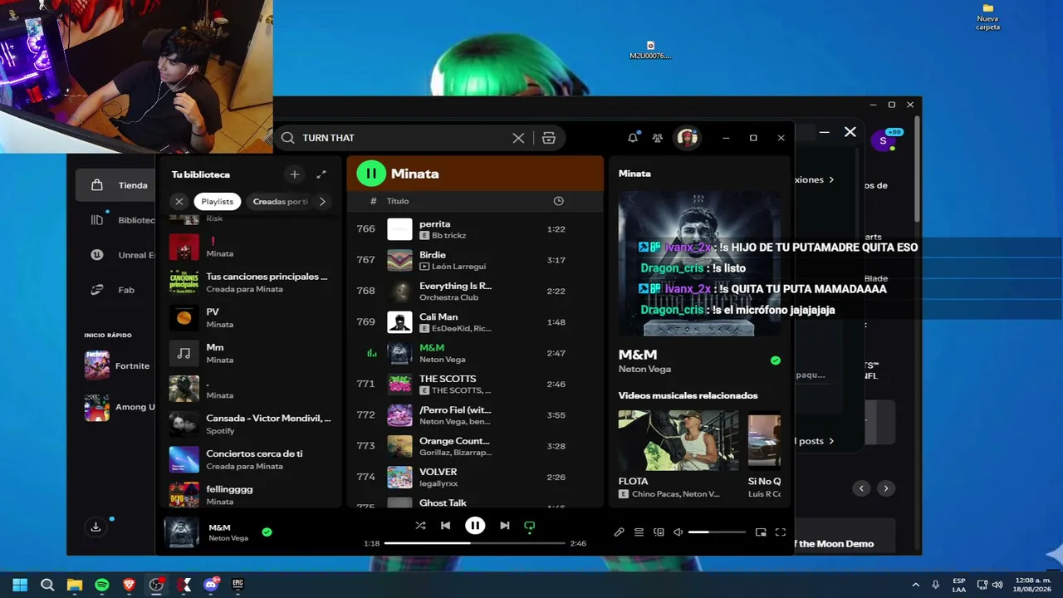This screenshot has height=598, width=1063.
Task: Open Conciertos cerca de ti in the library
Action: [x=252, y=459]
